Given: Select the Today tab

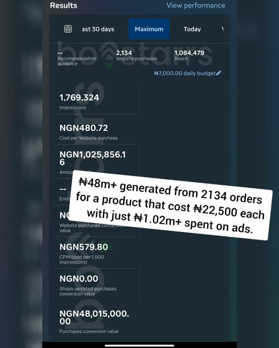Looking at the screenshot, I should 192,29.
